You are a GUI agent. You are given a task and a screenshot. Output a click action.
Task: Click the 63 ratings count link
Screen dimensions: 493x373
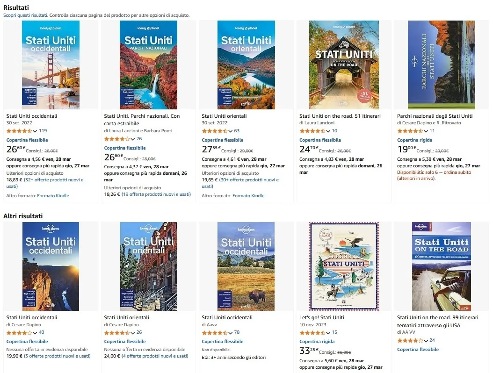click(238, 130)
